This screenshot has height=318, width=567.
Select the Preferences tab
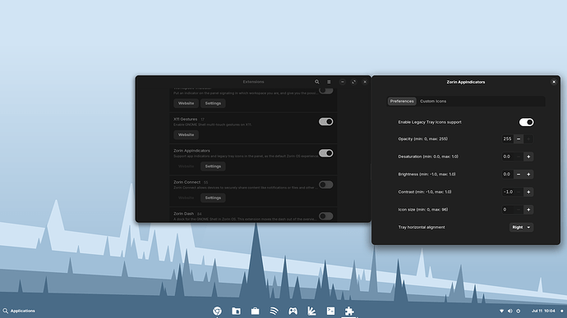coord(402,102)
